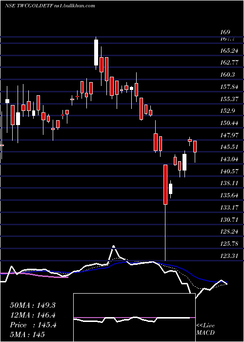Click the NSE TWCGOLDETF chart title

click(50, 6)
